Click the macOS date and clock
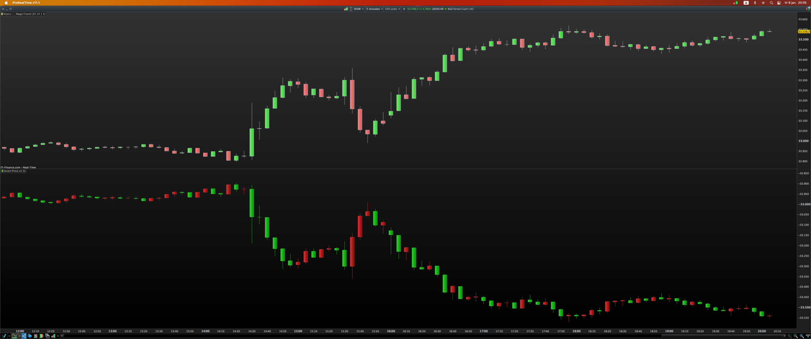This screenshot has height=339, width=811. (x=796, y=3)
